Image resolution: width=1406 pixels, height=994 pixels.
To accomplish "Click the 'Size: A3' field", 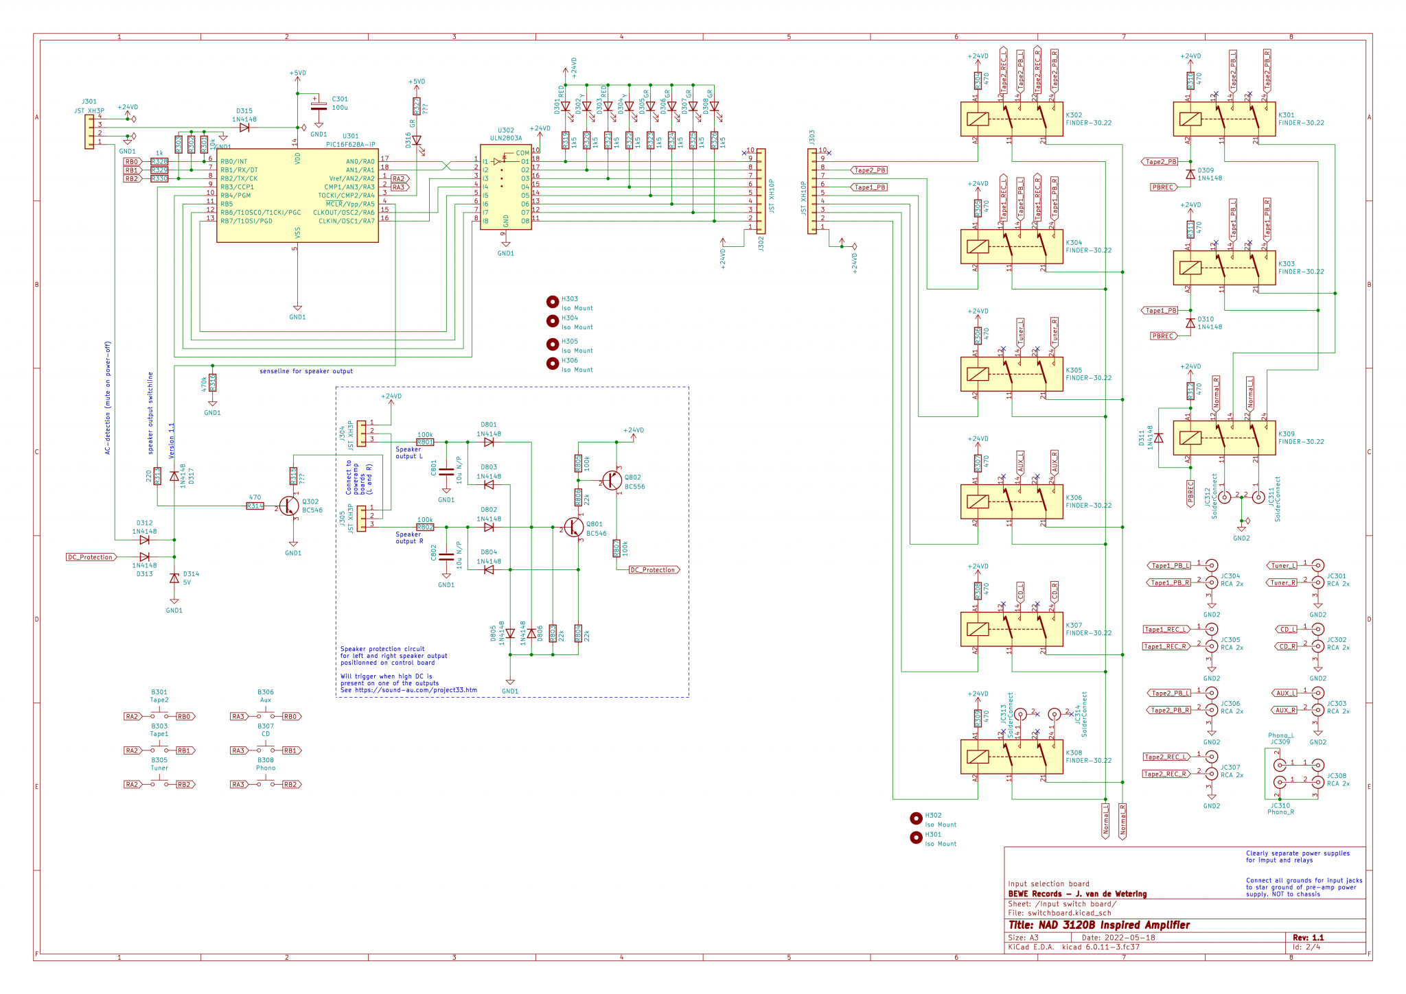I will (1024, 938).
